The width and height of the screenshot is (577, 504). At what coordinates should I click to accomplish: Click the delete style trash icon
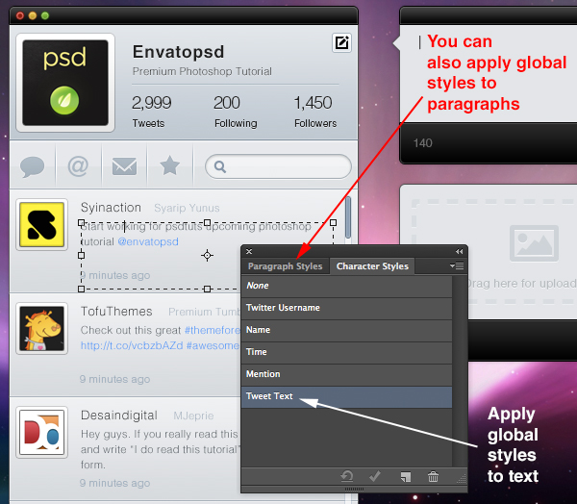click(433, 476)
